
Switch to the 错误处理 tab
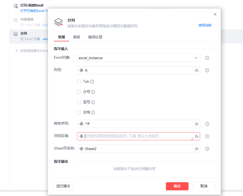click(95, 37)
